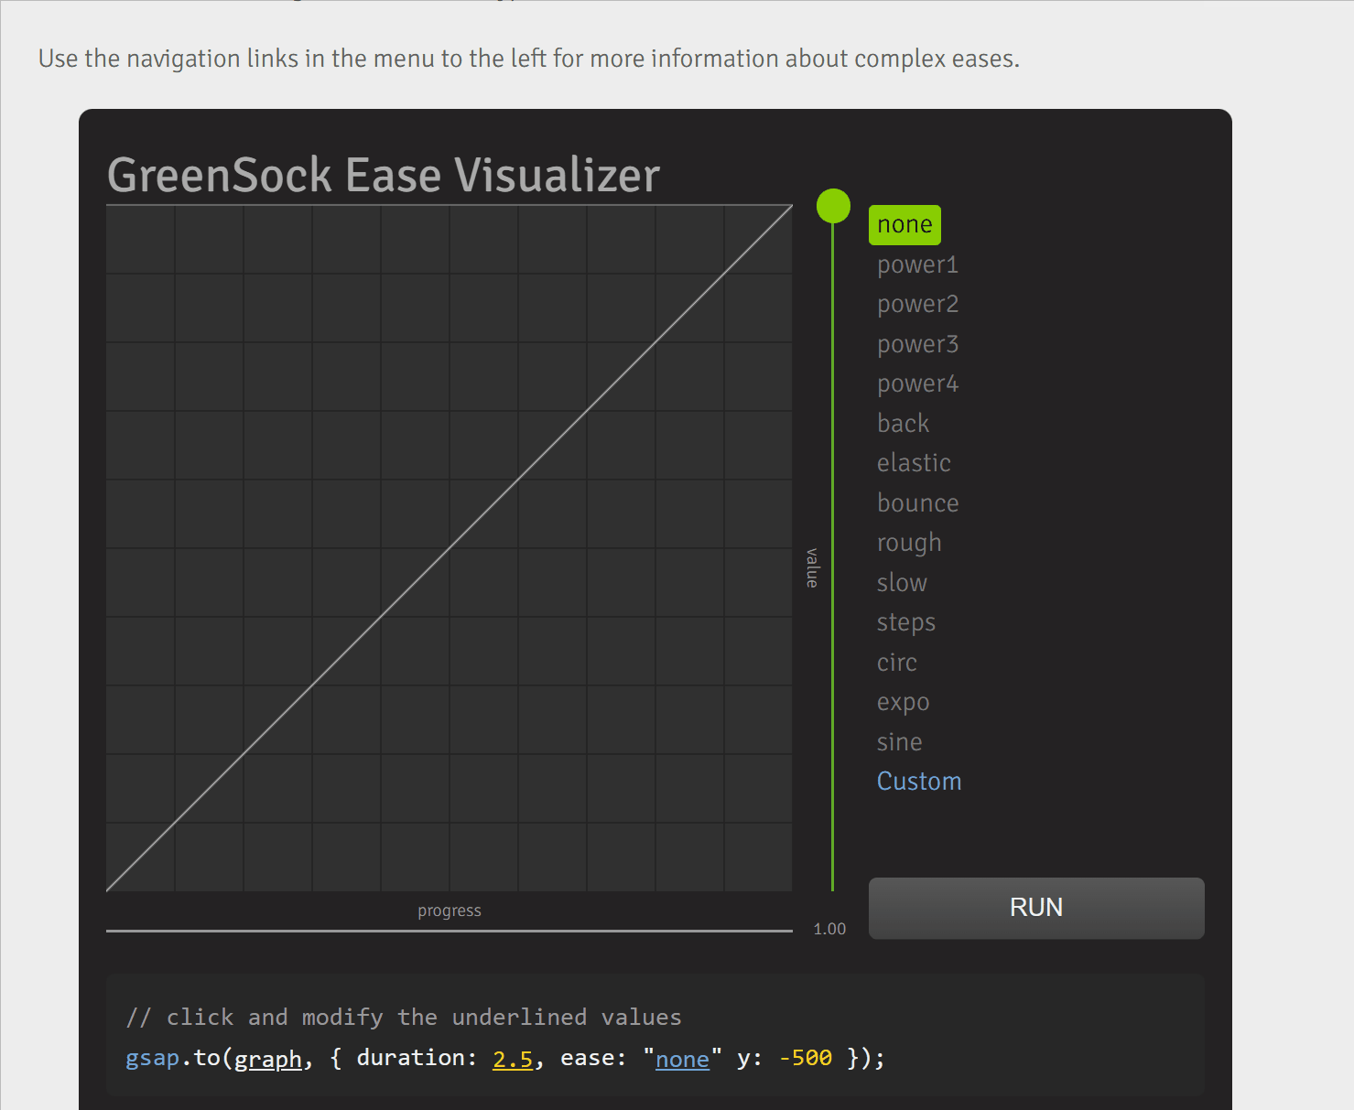Screen dimensions: 1354x1110
Task: Open the Custom ease editor link
Action: coord(919,781)
